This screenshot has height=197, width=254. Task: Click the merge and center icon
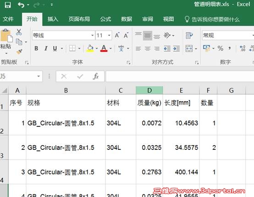[189, 49]
